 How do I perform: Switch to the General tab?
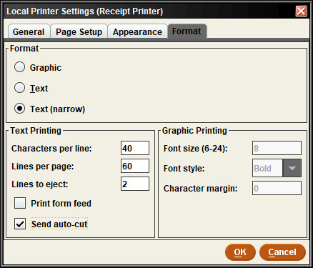click(29, 31)
